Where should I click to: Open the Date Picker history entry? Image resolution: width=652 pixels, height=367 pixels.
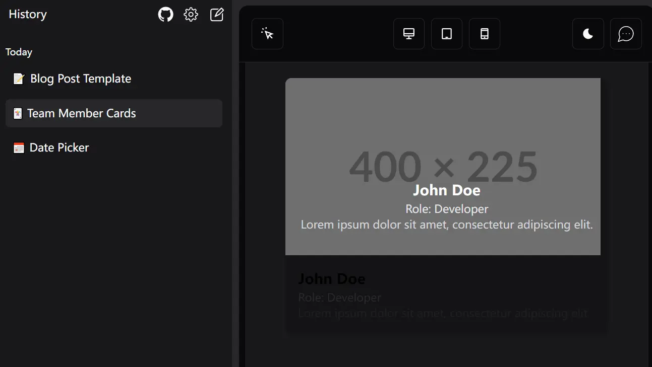[59, 148]
